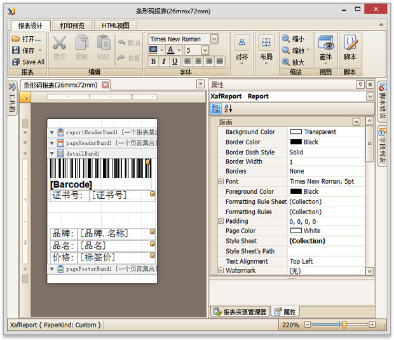Open the document tab list dropdown
394x340 pixels.
(200, 84)
